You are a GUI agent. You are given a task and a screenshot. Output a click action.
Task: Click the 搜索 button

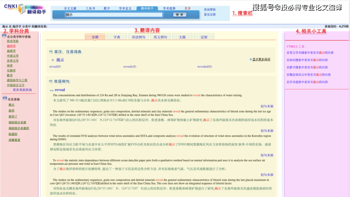coord(180,15)
